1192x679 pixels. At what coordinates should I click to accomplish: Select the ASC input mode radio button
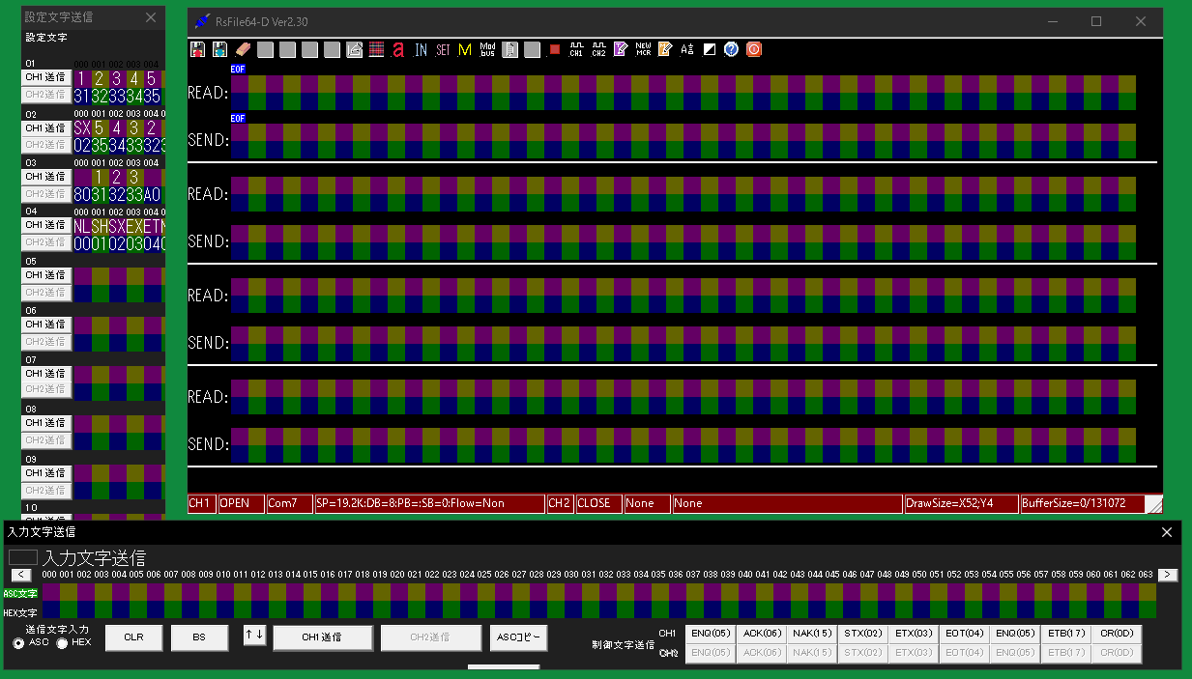tap(18, 642)
